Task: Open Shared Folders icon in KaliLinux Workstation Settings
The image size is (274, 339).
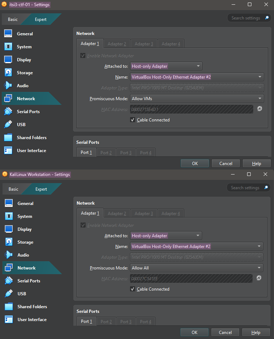Action: 9,306
